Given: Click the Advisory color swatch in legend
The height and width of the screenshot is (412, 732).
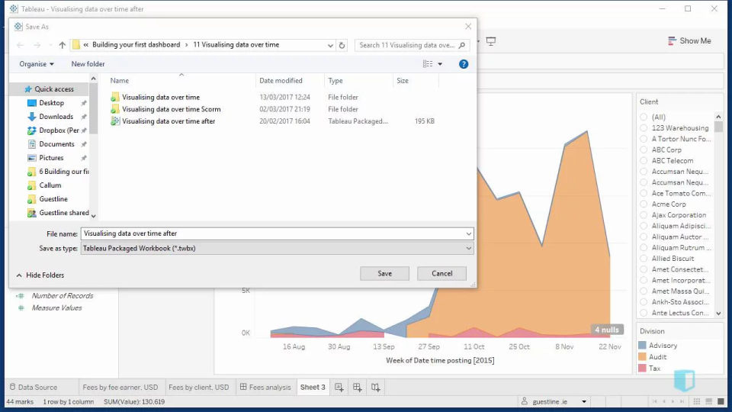Looking at the screenshot, I should click(x=642, y=345).
